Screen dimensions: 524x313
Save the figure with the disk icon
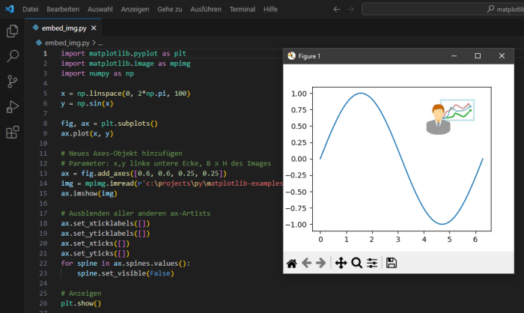(x=392, y=263)
